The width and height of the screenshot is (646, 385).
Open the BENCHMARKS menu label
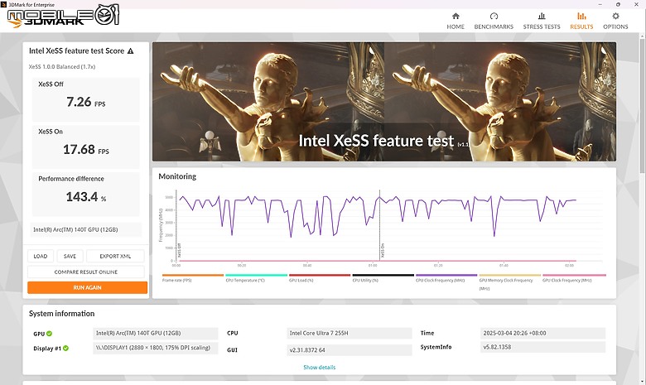tap(494, 26)
